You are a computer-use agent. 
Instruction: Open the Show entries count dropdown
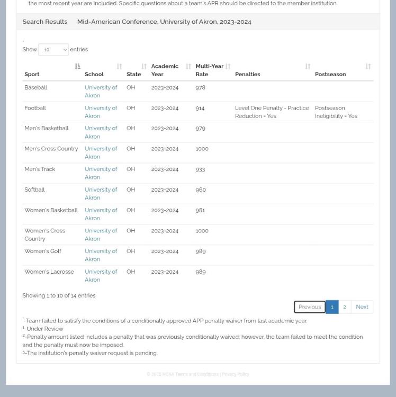53,50
